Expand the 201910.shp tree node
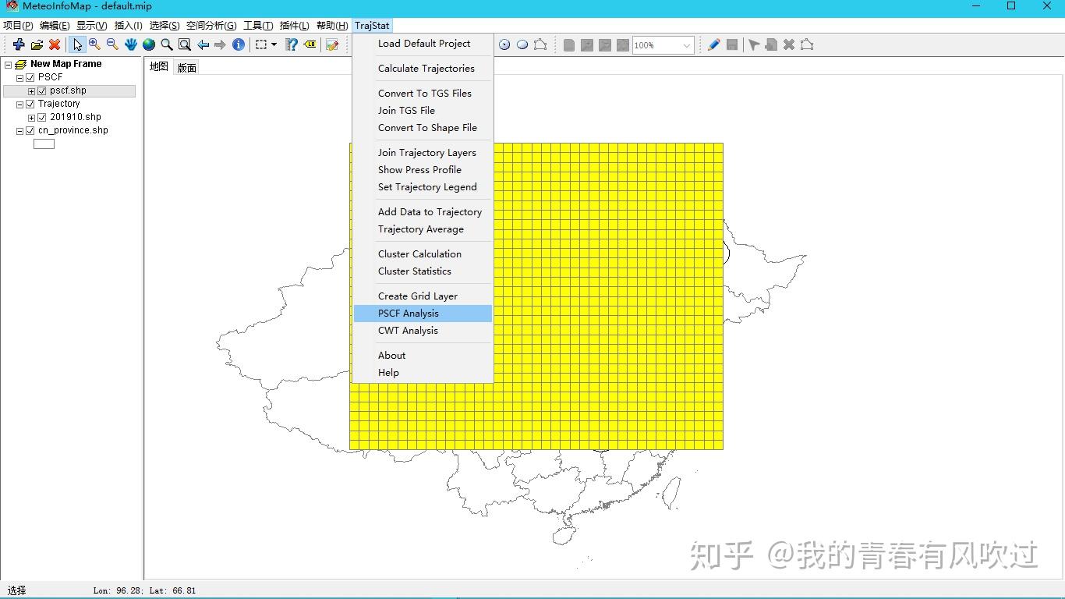Image resolution: width=1065 pixels, height=599 pixels. (x=31, y=116)
